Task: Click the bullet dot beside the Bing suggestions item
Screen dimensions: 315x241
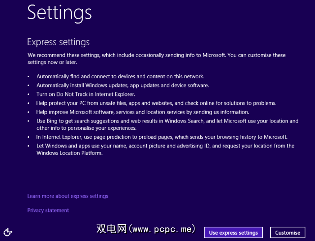Action: click(x=29, y=121)
